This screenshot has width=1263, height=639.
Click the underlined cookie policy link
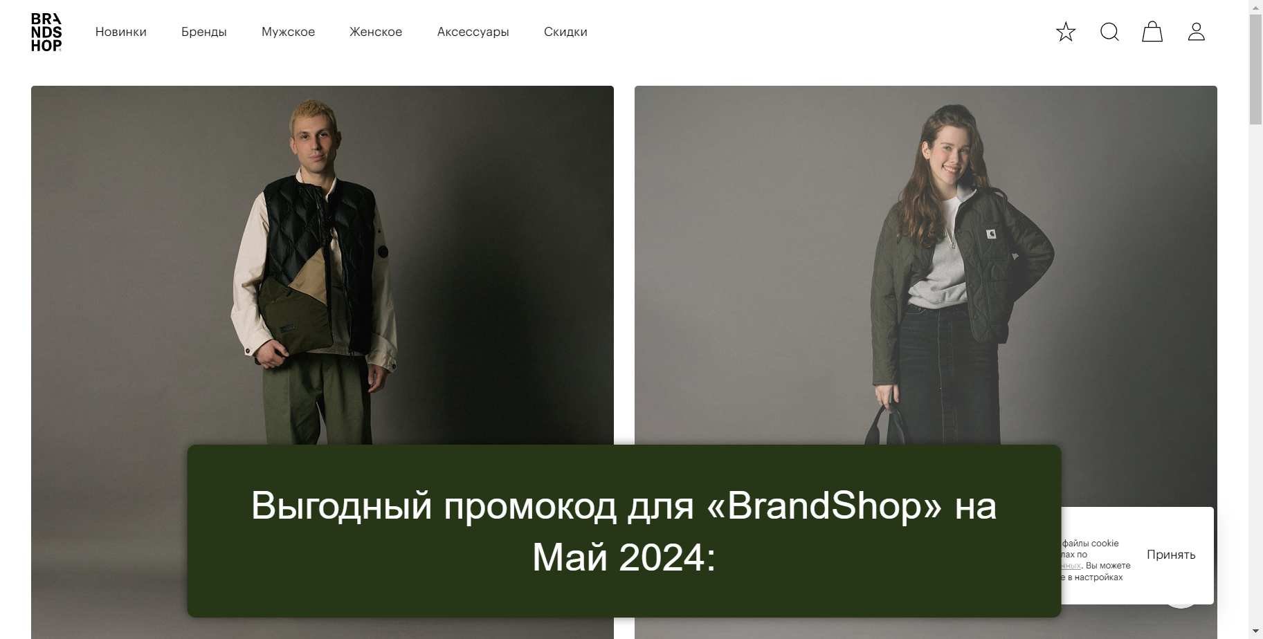[x=1071, y=566]
